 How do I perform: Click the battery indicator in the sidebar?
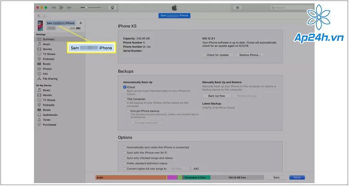[78, 28]
